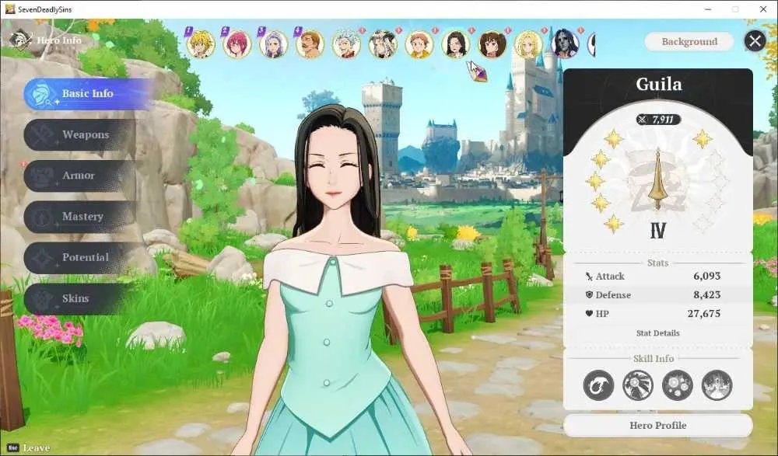Open the Hero Profile button
Image resolution: width=778 pixels, height=456 pixels.
(x=658, y=425)
